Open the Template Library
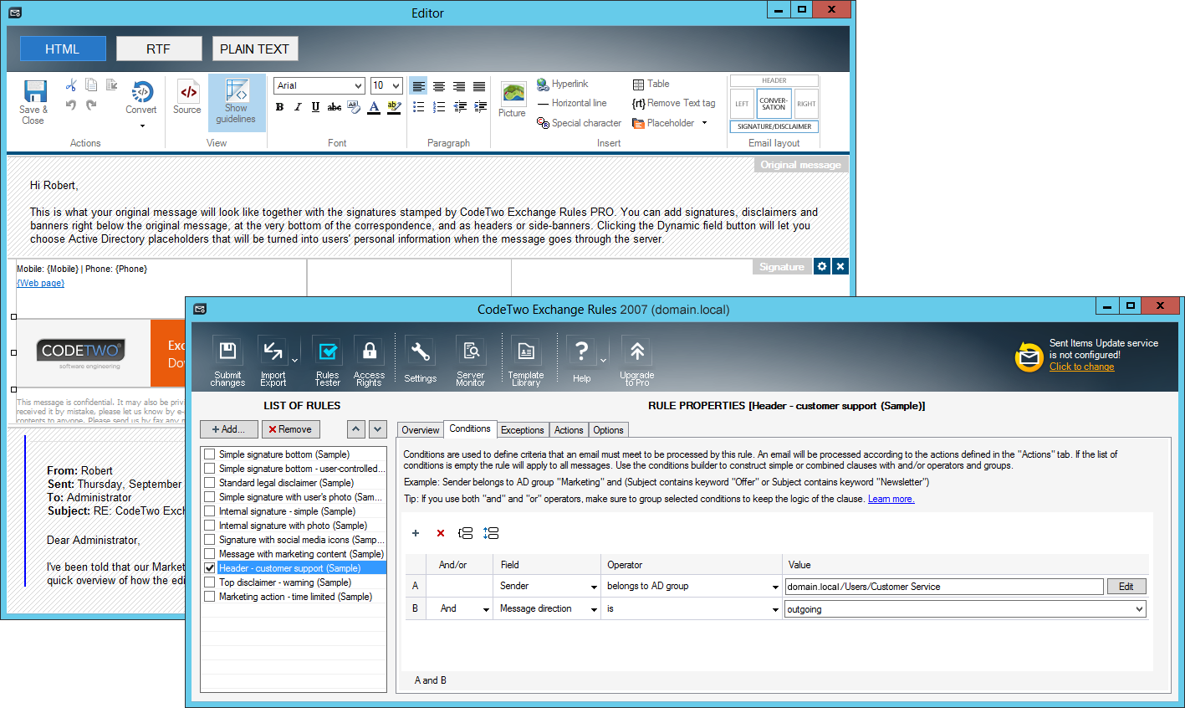This screenshot has height=708, width=1185. (526, 361)
